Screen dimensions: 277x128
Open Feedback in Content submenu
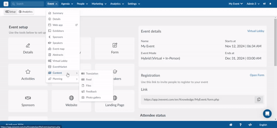tap(96, 92)
